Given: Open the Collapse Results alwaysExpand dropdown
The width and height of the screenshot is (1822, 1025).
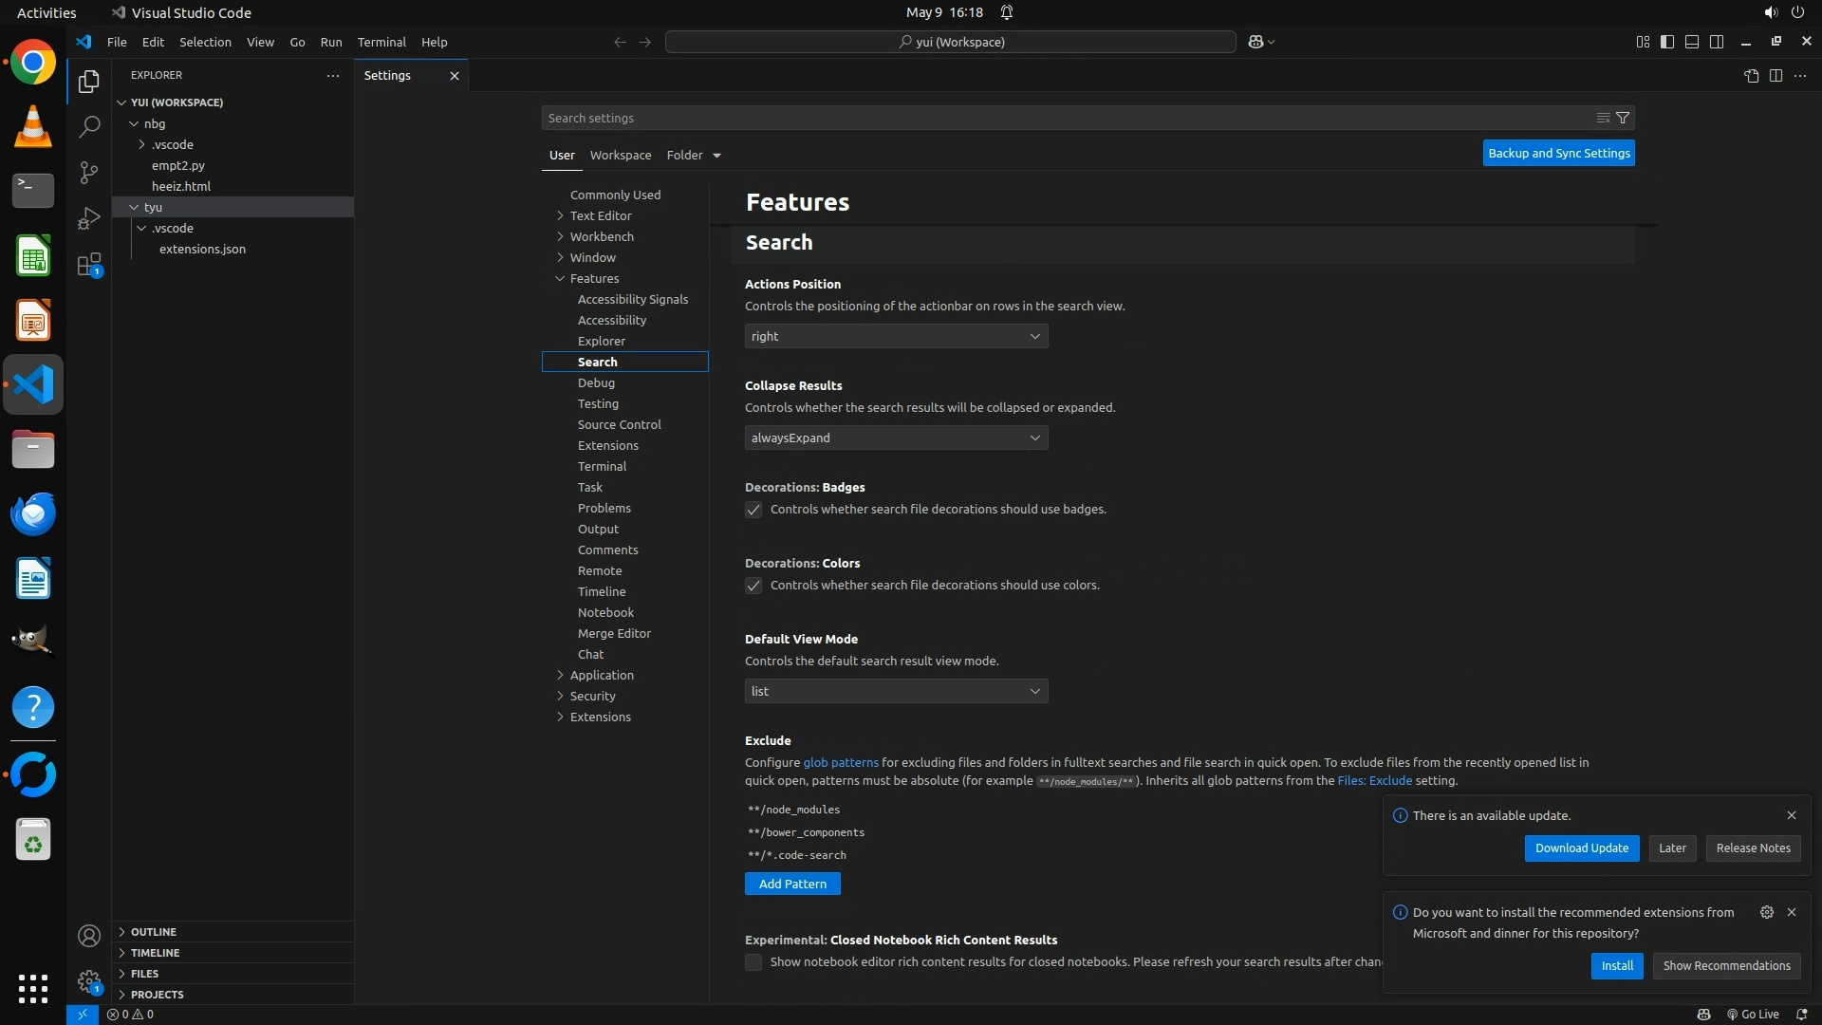Looking at the screenshot, I should [896, 438].
